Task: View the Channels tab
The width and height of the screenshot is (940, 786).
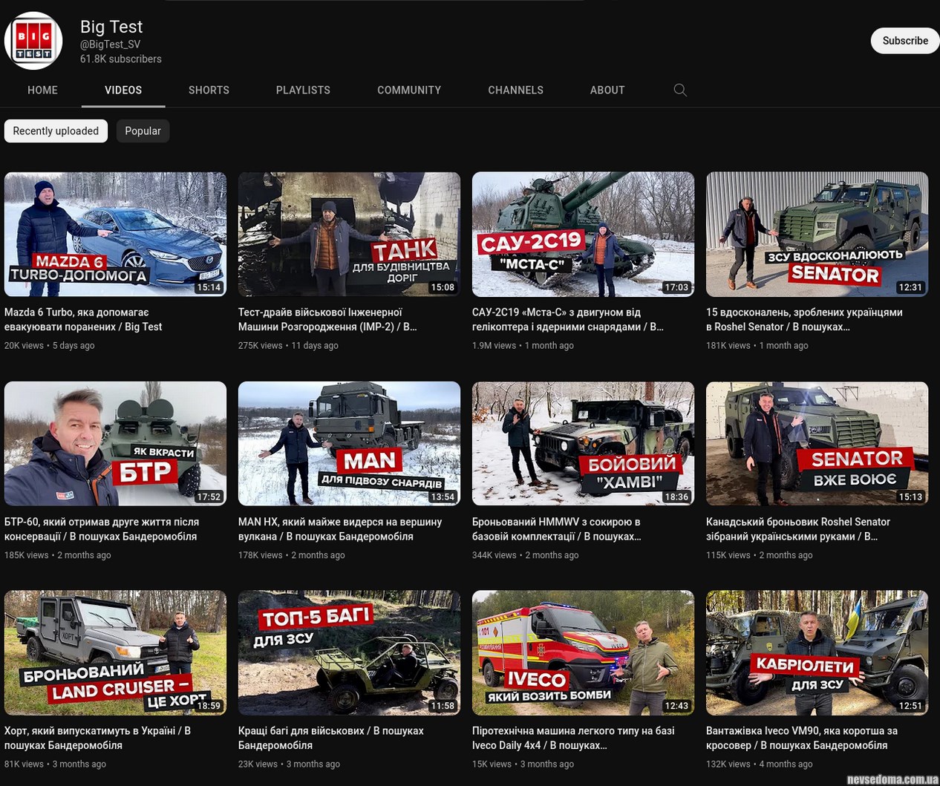Action: [515, 90]
